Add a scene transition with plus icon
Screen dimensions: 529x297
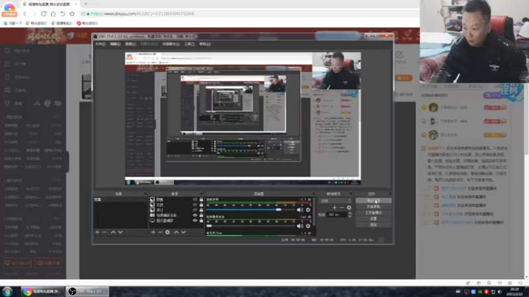pyautogui.click(x=335, y=207)
